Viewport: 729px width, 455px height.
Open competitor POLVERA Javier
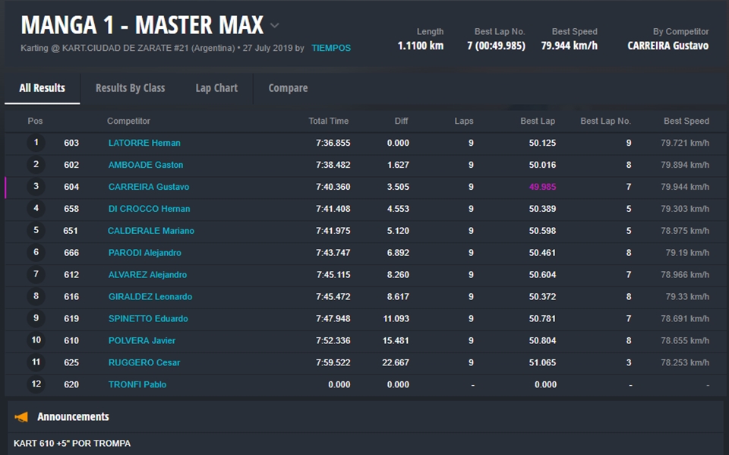pyautogui.click(x=144, y=340)
